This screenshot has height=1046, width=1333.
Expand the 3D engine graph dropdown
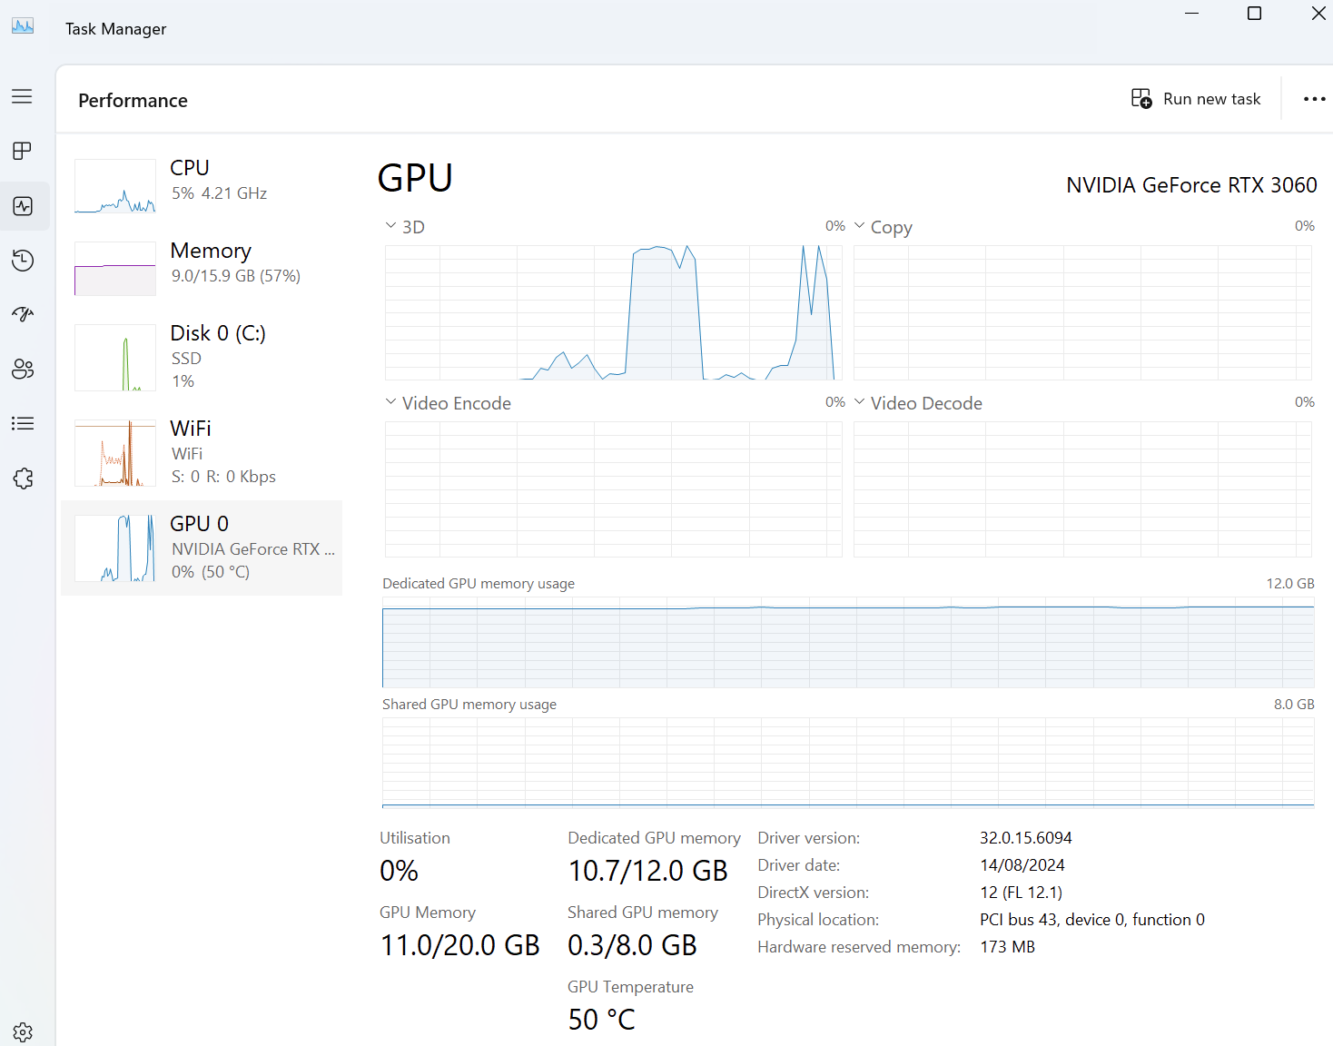pos(404,227)
